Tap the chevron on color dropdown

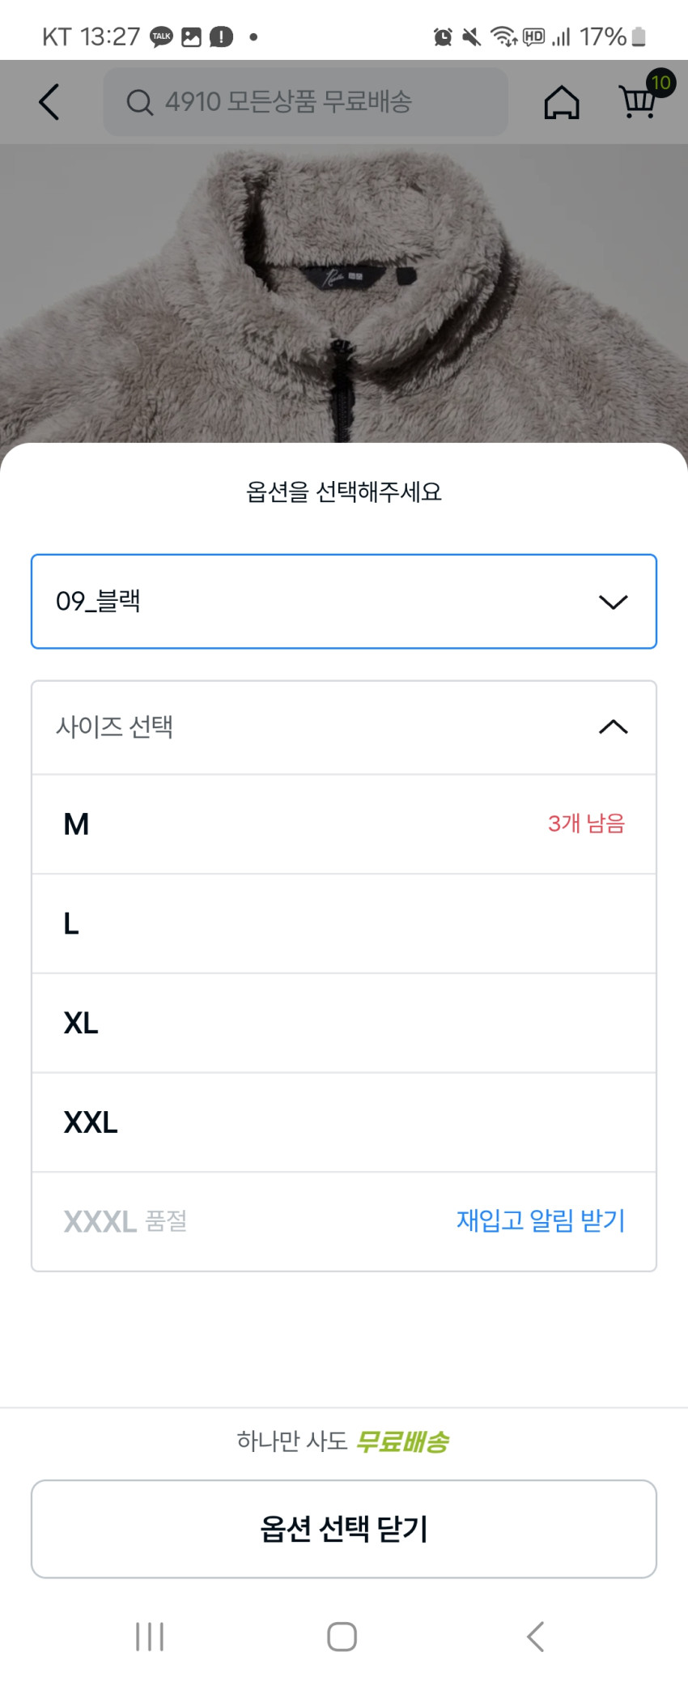coord(613,602)
